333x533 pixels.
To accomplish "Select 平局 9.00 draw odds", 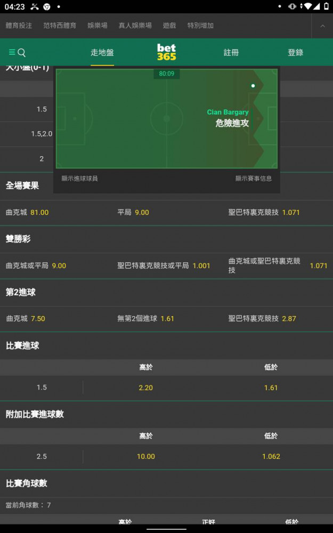I will point(133,213).
